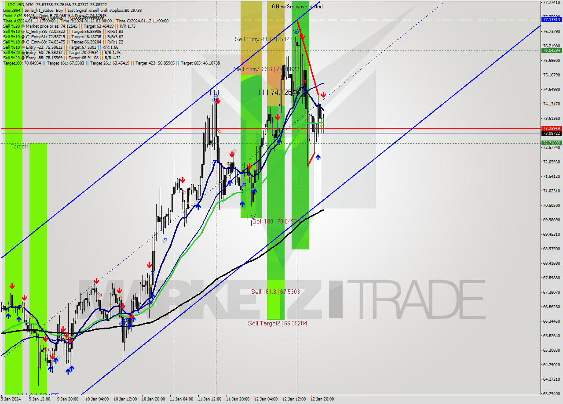Click the 77.77410 price axis value
563x404 pixels.
551,2
